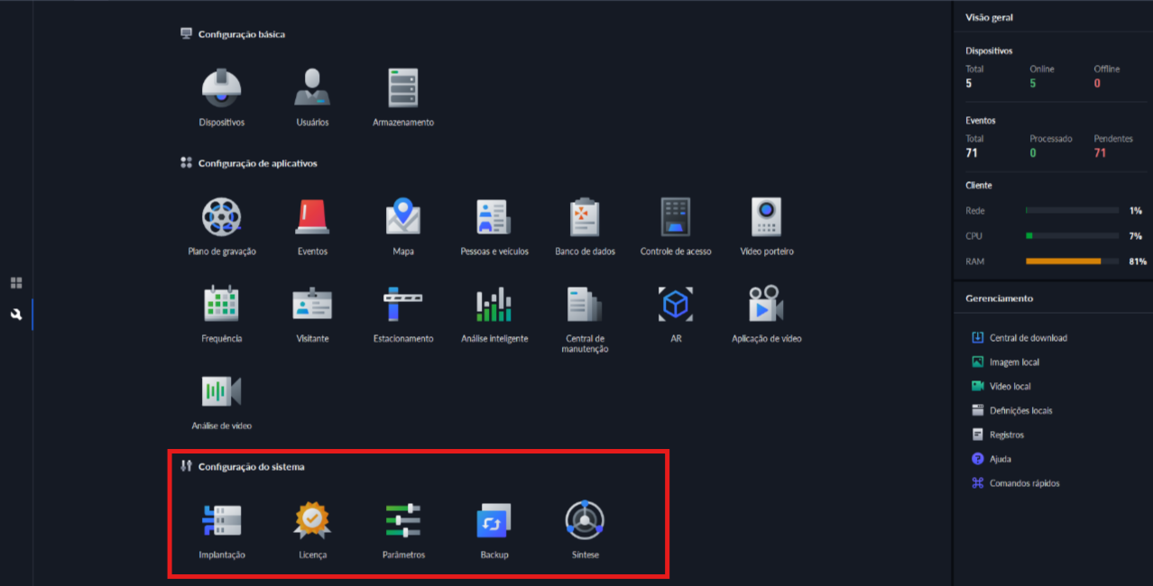Open Plano de gravação film reel icon
The width and height of the screenshot is (1153, 586).
click(221, 217)
